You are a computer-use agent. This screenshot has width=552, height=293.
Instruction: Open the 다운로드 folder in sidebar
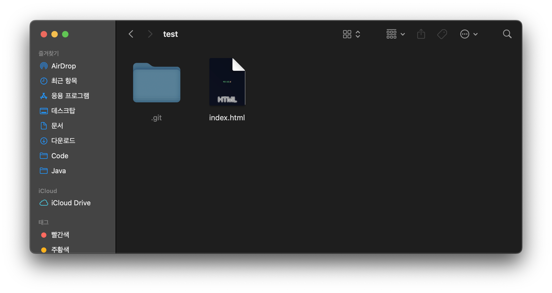coord(63,141)
